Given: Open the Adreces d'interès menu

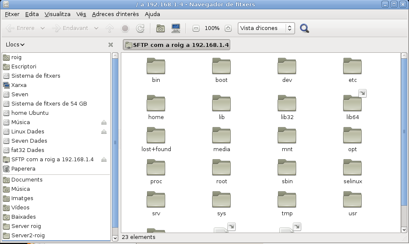Looking at the screenshot, I should (x=115, y=14).
